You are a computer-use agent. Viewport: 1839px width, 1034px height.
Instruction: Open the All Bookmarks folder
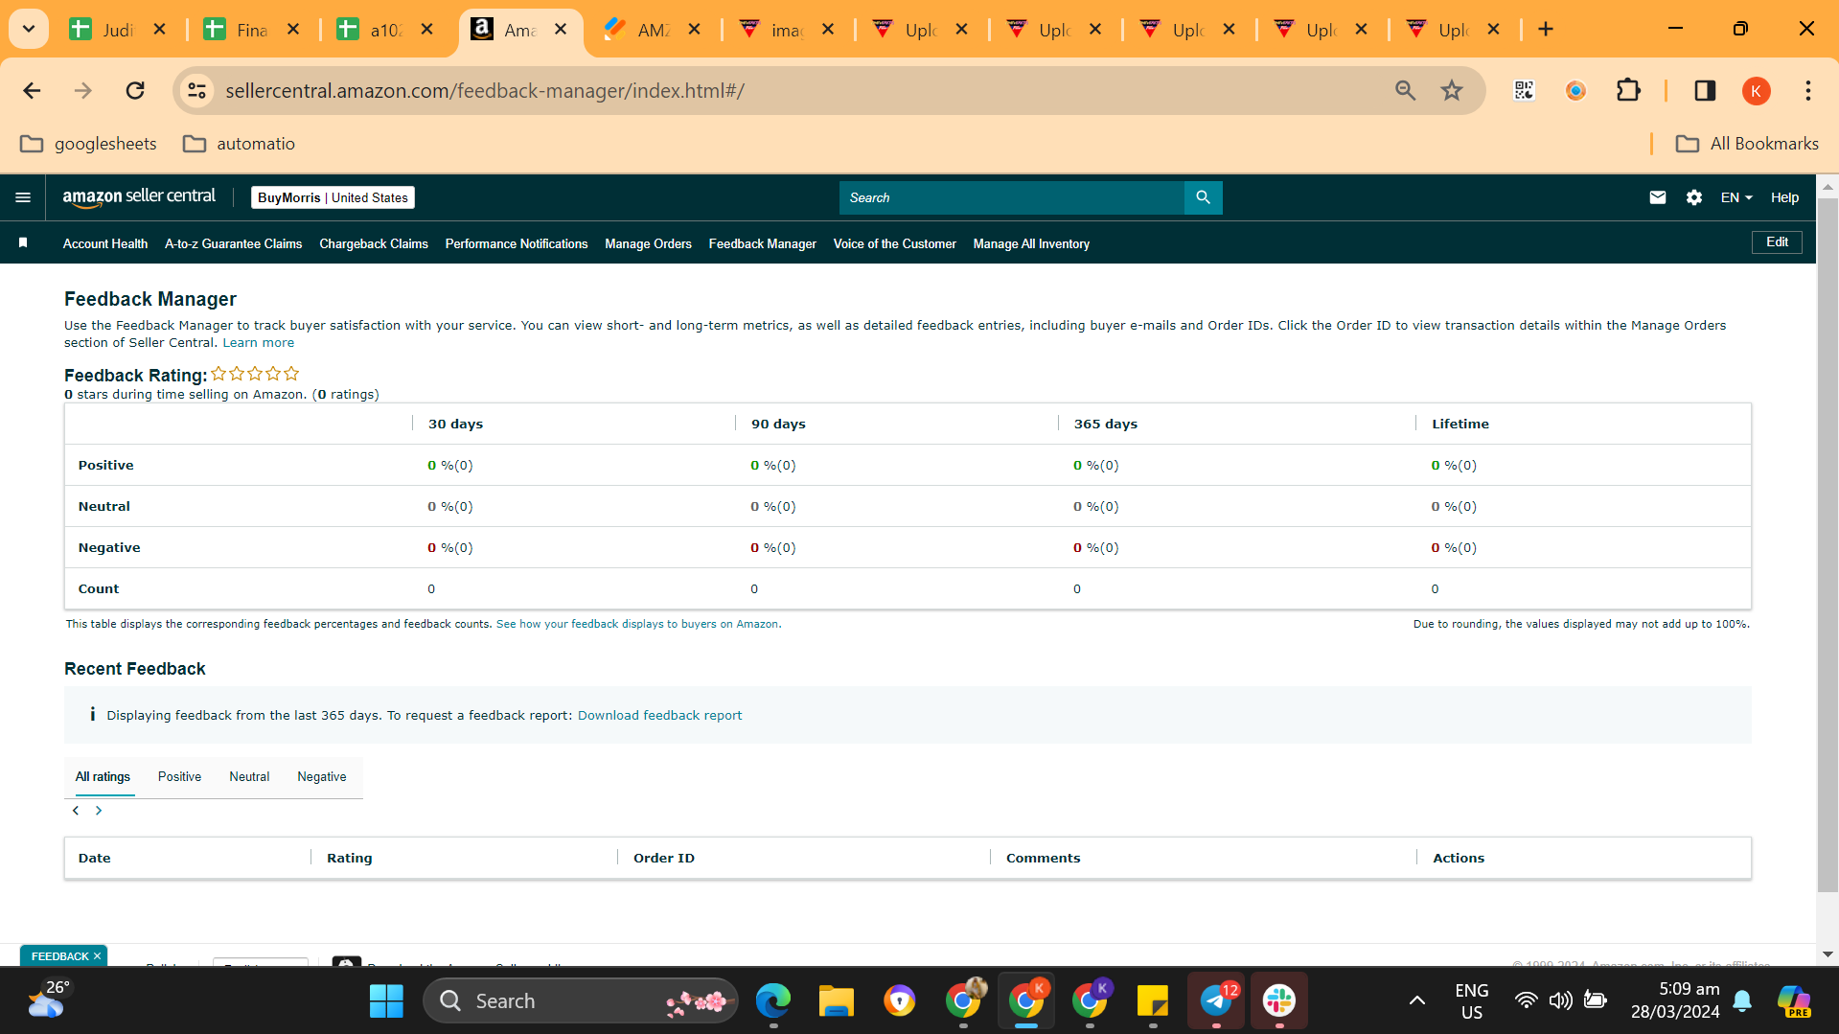coord(1747,144)
